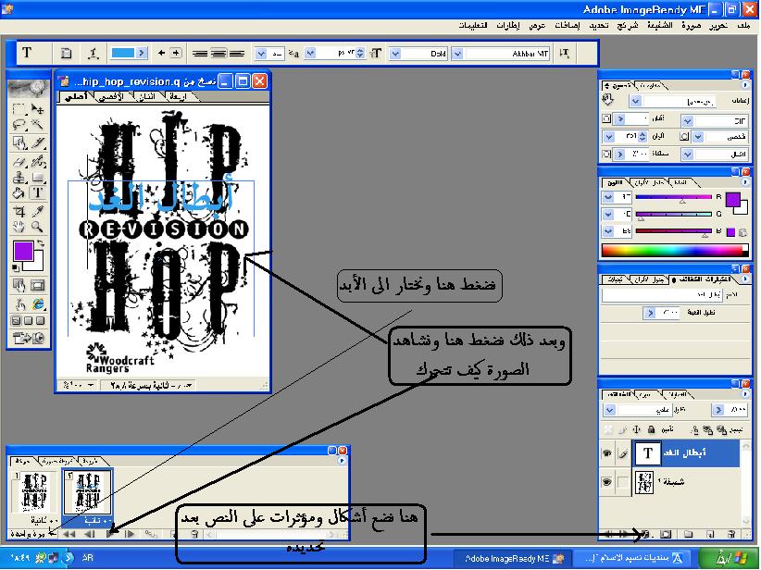
Task: Select the right text alignment button
Action: pos(237,53)
